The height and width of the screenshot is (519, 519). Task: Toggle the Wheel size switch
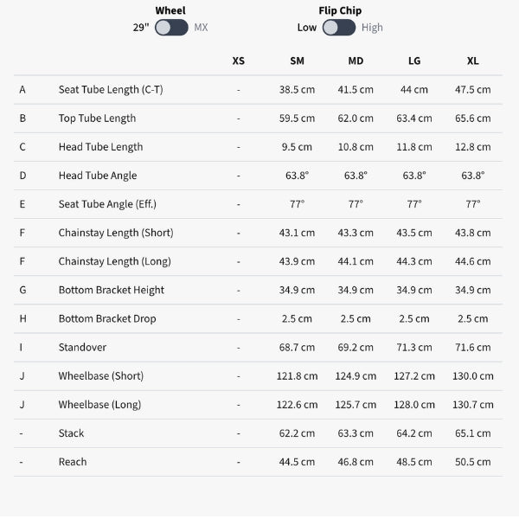172,28
